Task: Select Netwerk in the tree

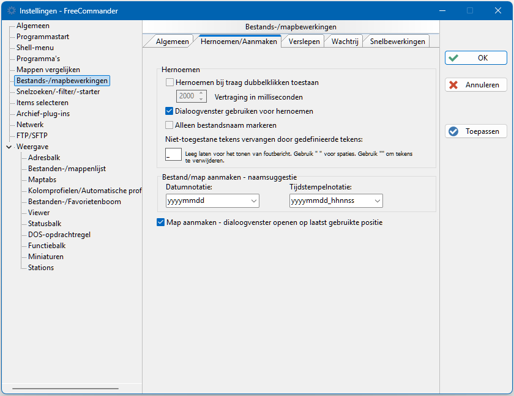Action: pyautogui.click(x=30, y=125)
